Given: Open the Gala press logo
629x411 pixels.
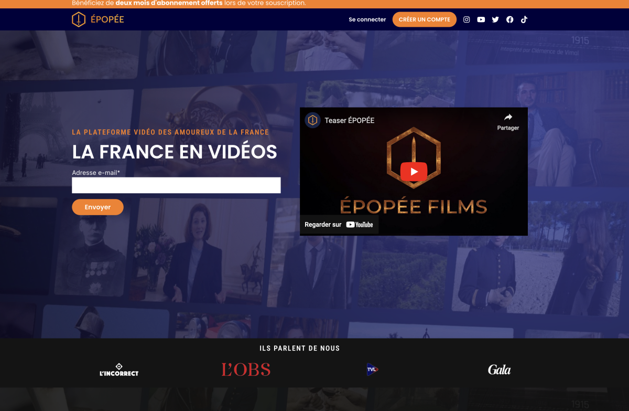Looking at the screenshot, I should 499,370.
